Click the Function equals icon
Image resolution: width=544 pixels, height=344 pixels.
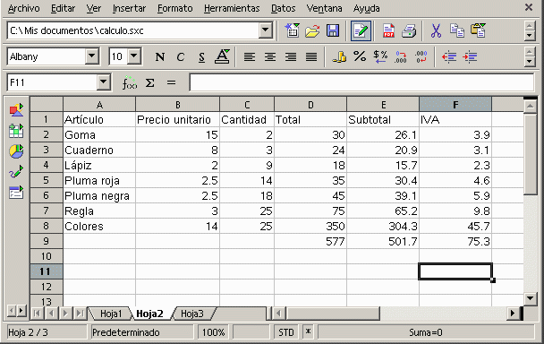coord(171,82)
